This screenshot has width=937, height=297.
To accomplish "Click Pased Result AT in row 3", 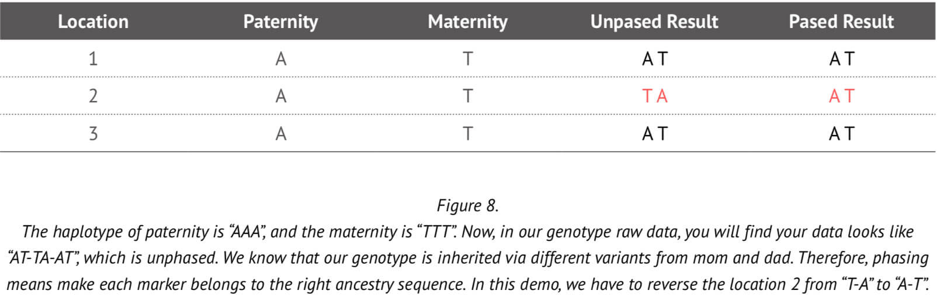I will click(842, 134).
